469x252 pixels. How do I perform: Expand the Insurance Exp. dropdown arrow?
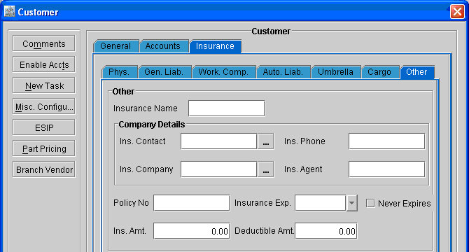[351, 203]
